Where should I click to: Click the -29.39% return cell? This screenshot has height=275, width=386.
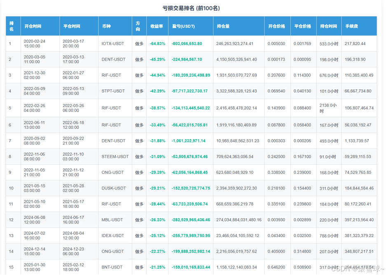tap(157, 173)
